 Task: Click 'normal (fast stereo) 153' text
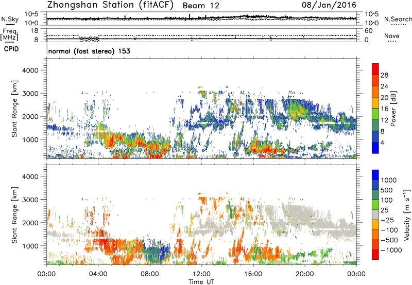click(x=89, y=51)
